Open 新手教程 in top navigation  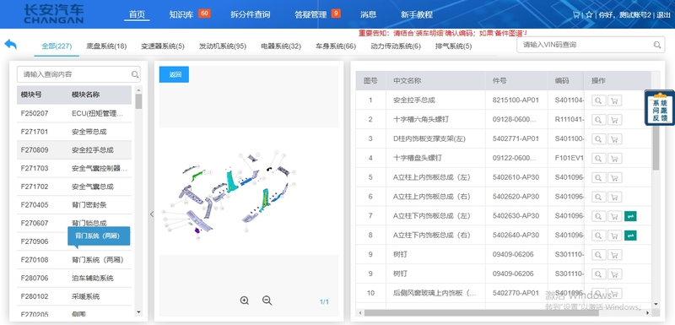coord(416,14)
